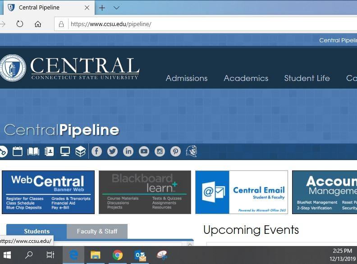
Task: Open the Facebook icon link
Action: pyautogui.click(x=96, y=151)
